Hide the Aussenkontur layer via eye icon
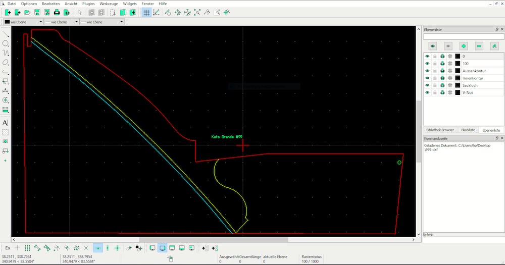The height and width of the screenshot is (265, 505). point(427,71)
